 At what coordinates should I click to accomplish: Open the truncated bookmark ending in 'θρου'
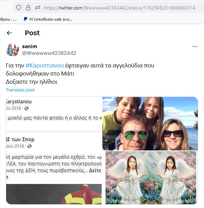click(8, 19)
